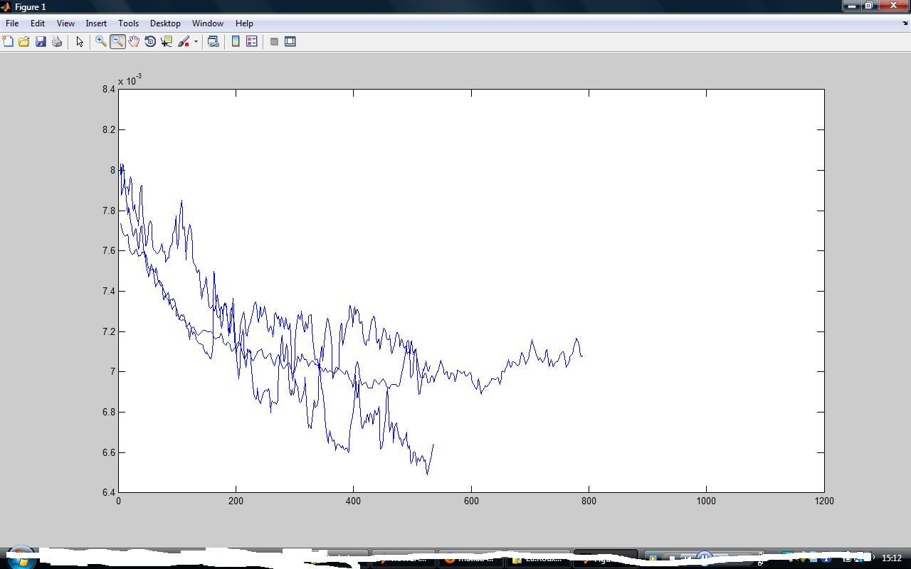Print the figure using the printer icon
This screenshot has width=911, height=569.
coord(57,42)
